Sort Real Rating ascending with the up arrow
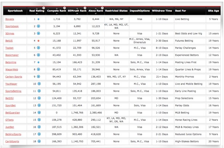The height and width of the screenshot is (148, 224). [x=37, y=8]
